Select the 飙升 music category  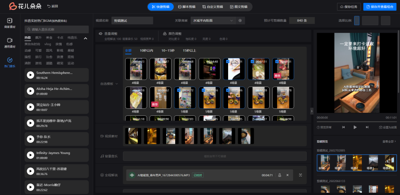point(38,38)
